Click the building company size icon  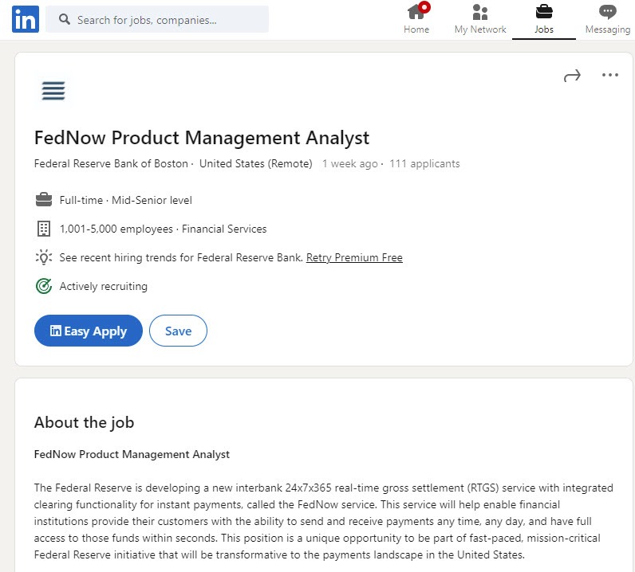pyautogui.click(x=43, y=229)
